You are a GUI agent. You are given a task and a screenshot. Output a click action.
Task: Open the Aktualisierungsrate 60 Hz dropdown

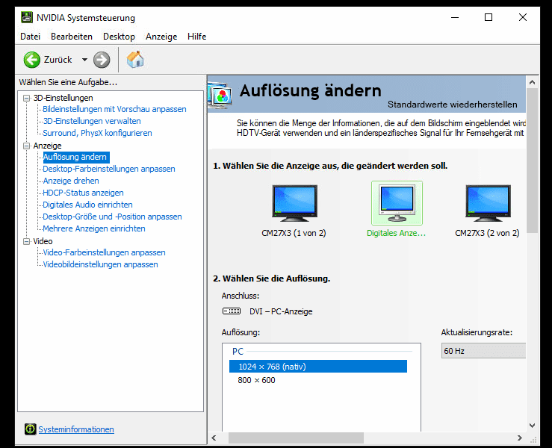483,351
